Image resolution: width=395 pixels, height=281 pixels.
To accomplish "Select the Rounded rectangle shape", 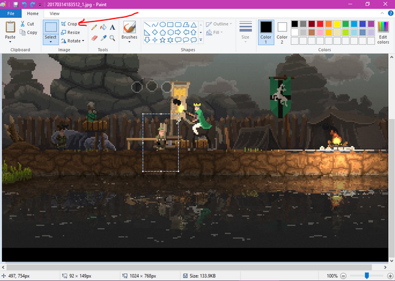I will (178, 25).
